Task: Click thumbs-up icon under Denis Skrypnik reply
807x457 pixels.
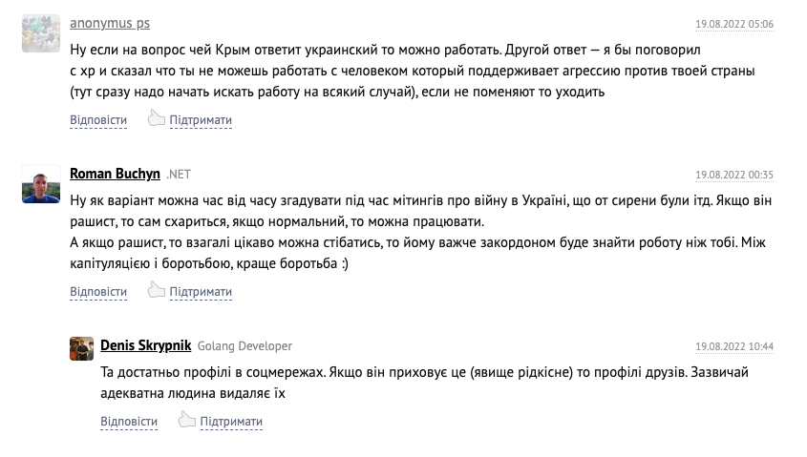Action: (187, 420)
